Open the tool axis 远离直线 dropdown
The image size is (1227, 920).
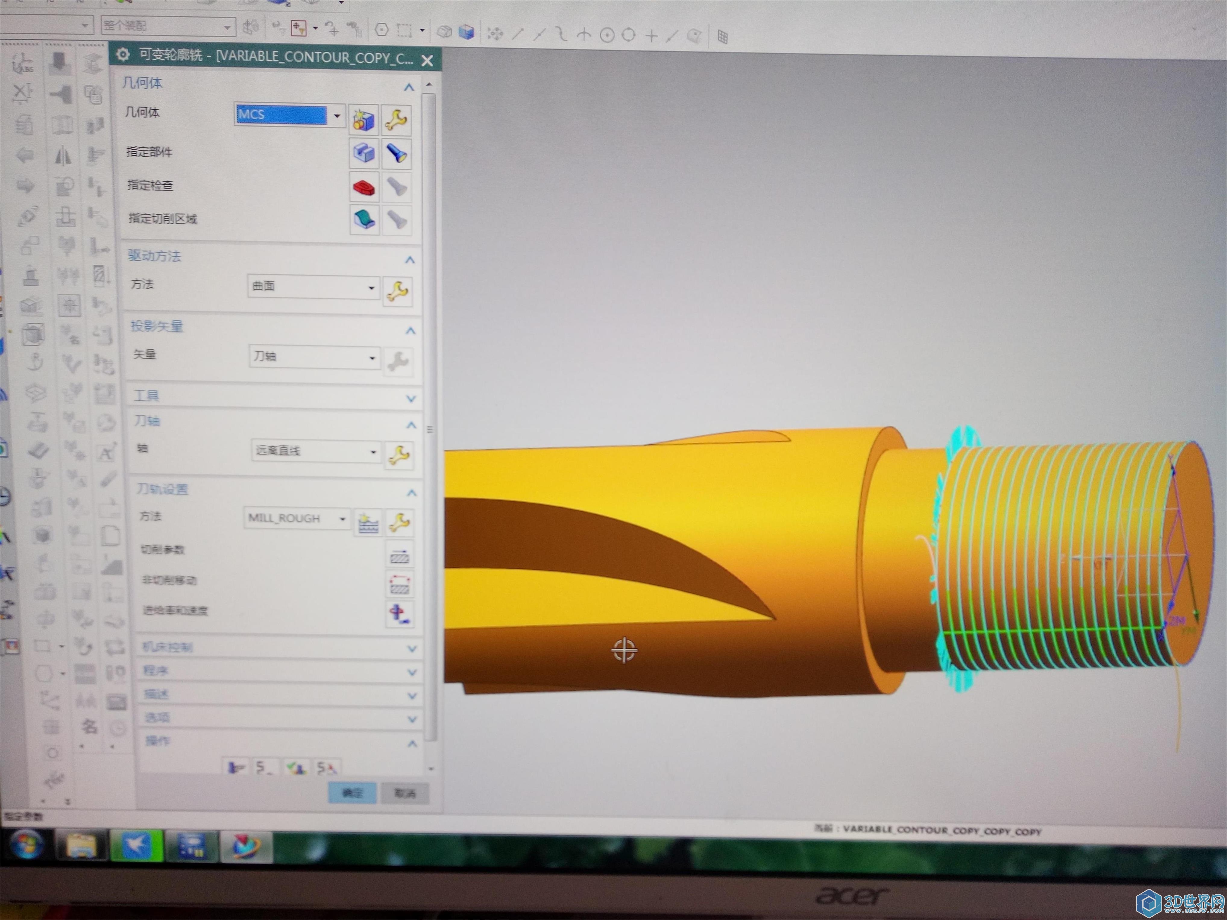coord(373,452)
